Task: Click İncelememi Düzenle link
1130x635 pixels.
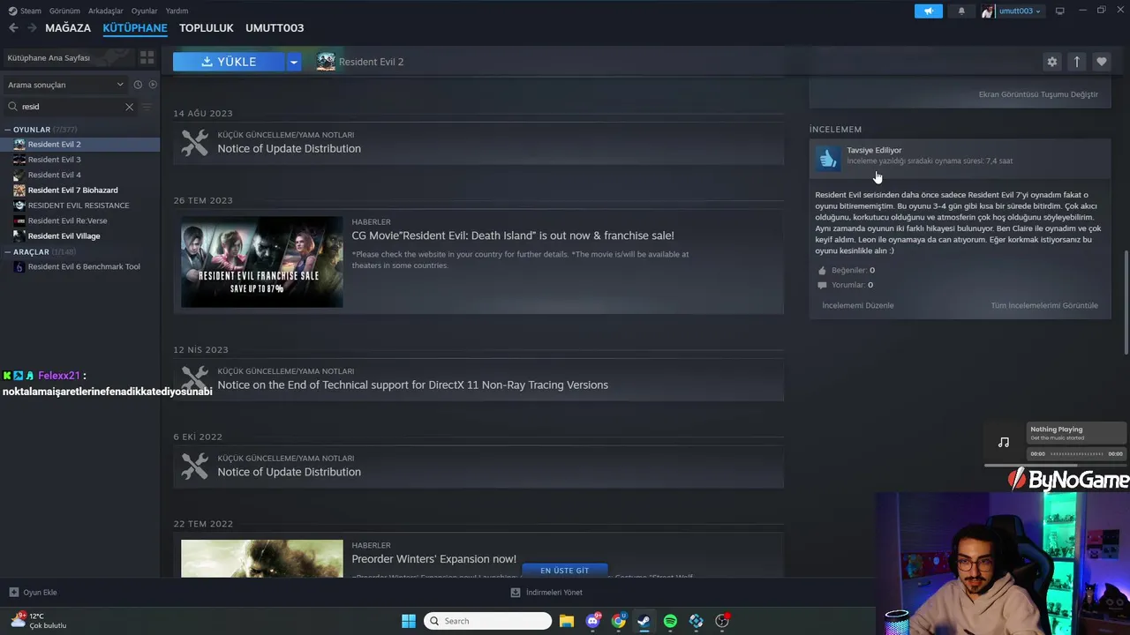Action: click(858, 305)
